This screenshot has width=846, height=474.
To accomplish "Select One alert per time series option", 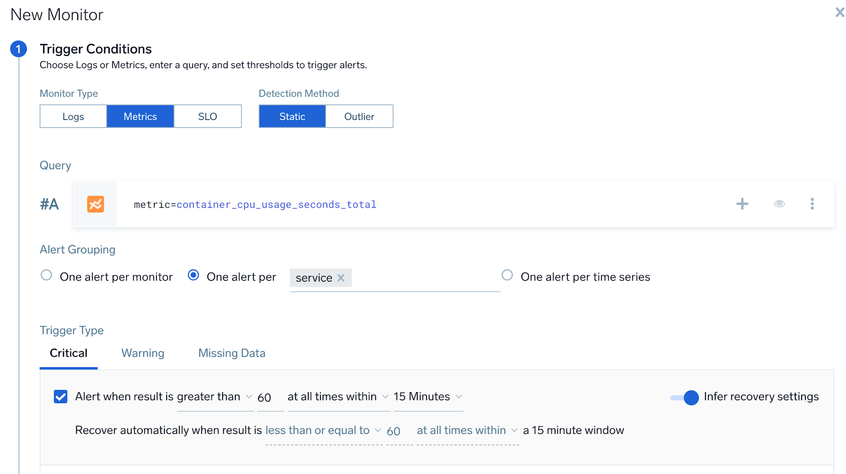I will (x=507, y=275).
